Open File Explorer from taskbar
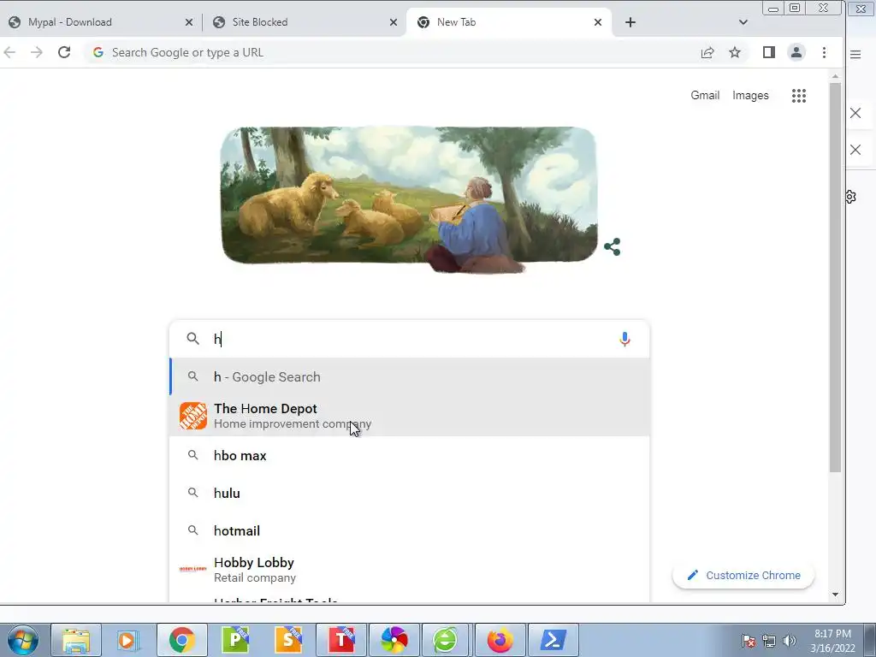Screen dimensions: 876x657 pos(76,640)
